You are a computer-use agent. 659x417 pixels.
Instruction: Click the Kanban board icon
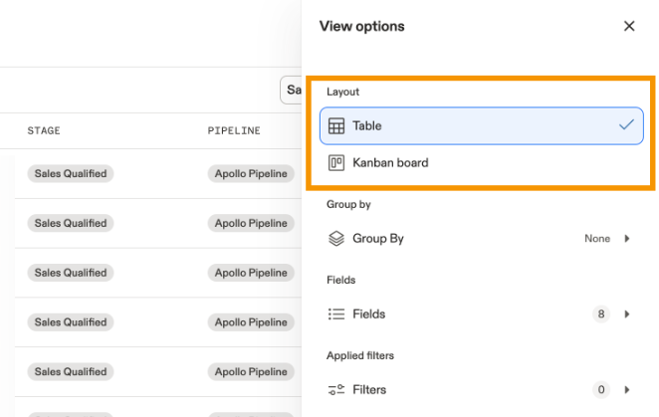pyautogui.click(x=336, y=162)
